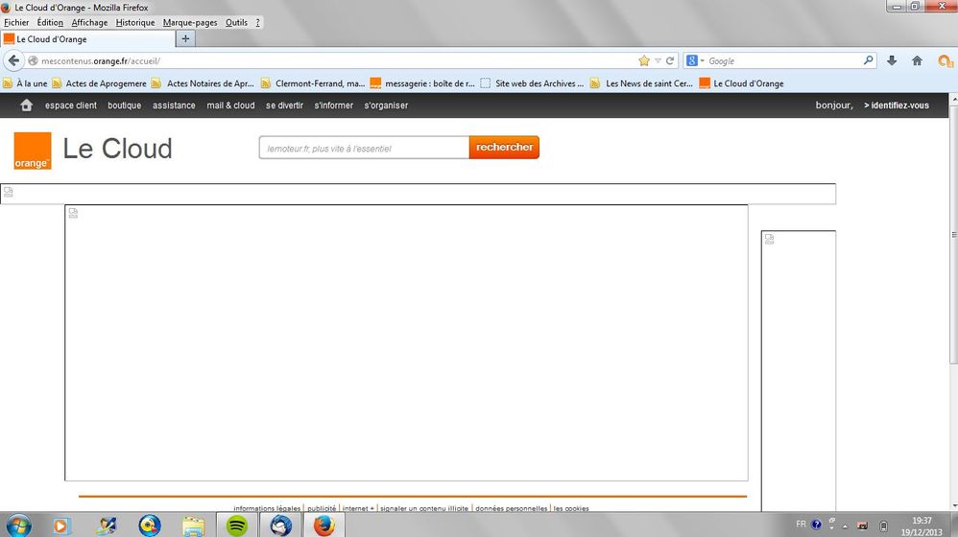Open the Marque-pages menu
This screenshot has width=958, height=537.
click(190, 22)
